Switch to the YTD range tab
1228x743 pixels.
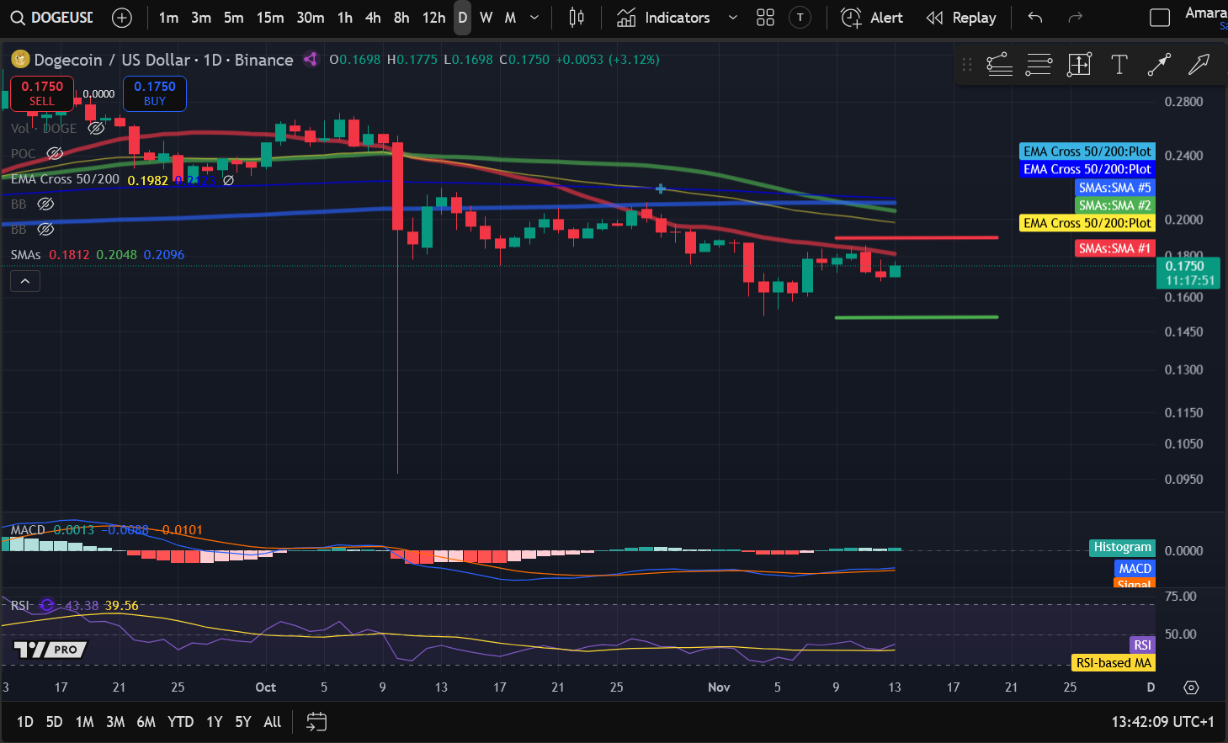pyautogui.click(x=180, y=721)
